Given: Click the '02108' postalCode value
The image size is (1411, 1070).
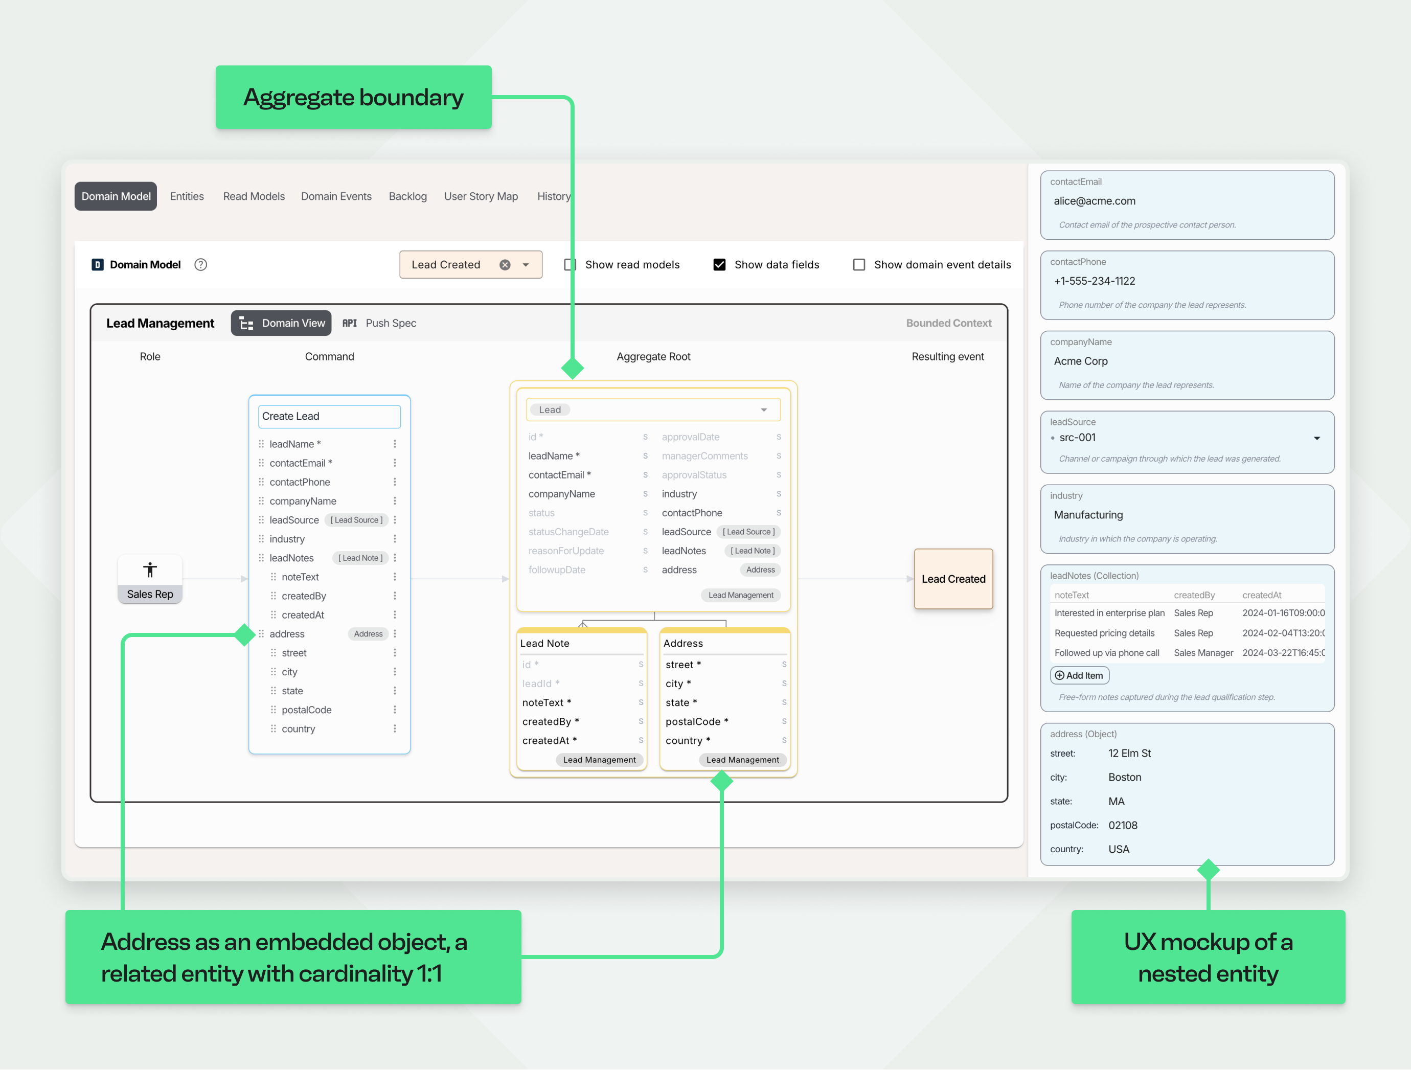Looking at the screenshot, I should point(1123,826).
